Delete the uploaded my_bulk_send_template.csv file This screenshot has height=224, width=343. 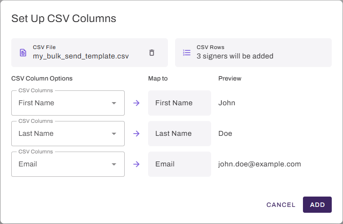coord(152,53)
